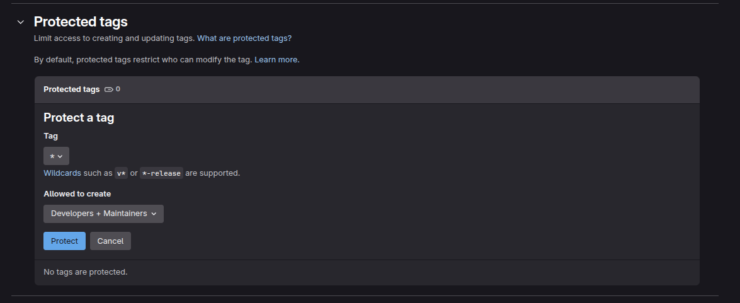Screen dimensions: 740x303
Task: Follow the Learn more link
Action: click(x=276, y=60)
